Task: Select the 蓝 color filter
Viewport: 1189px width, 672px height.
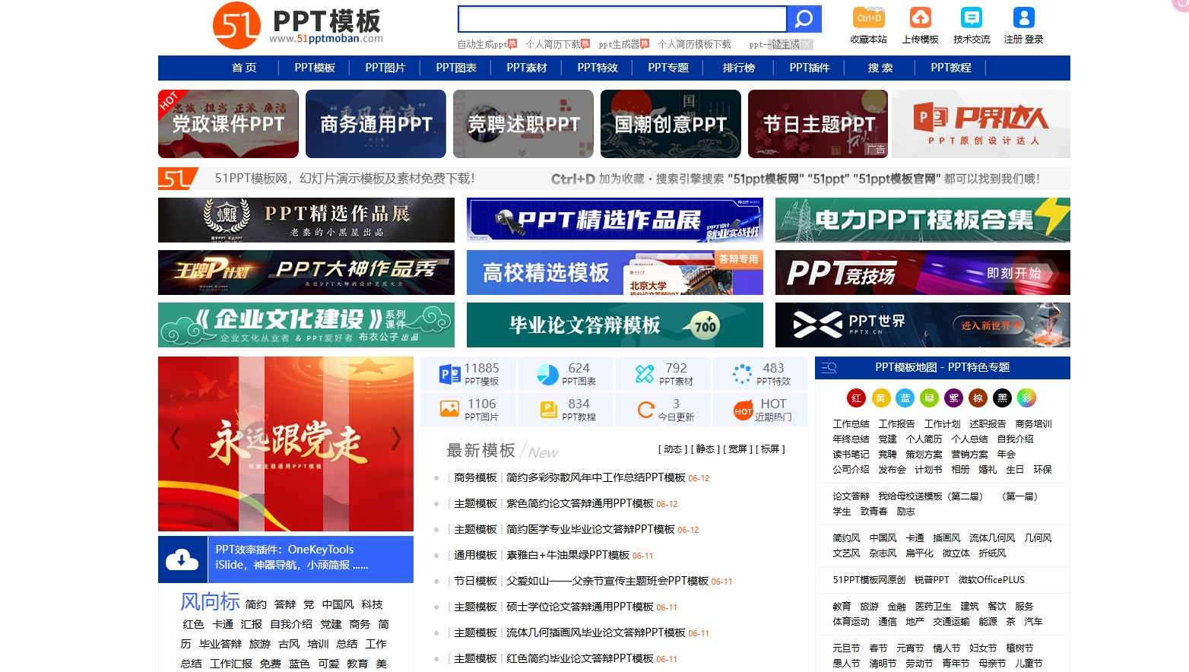Action: tap(905, 398)
